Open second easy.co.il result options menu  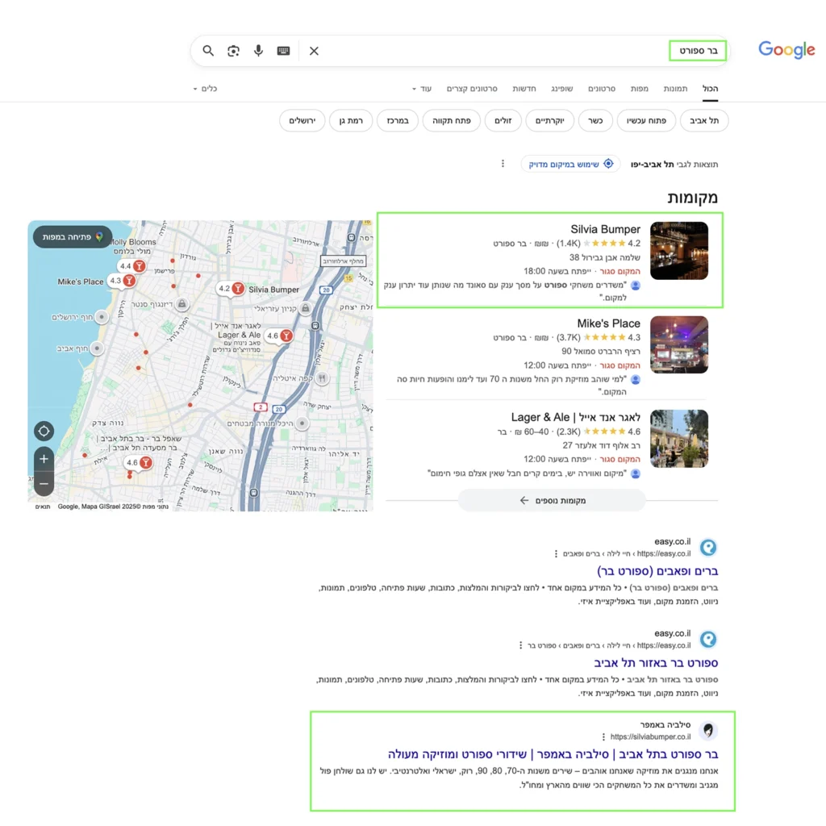coord(520,645)
